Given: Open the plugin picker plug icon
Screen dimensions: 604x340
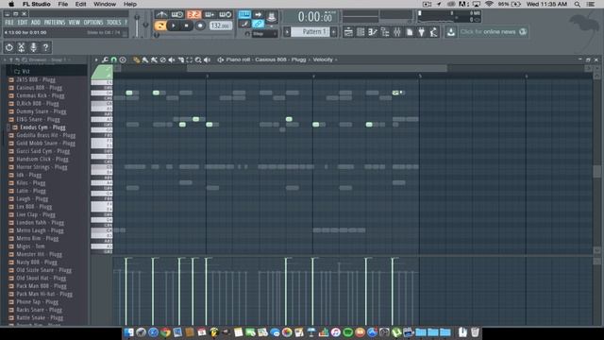Looking at the screenshot, I should [x=422, y=32].
